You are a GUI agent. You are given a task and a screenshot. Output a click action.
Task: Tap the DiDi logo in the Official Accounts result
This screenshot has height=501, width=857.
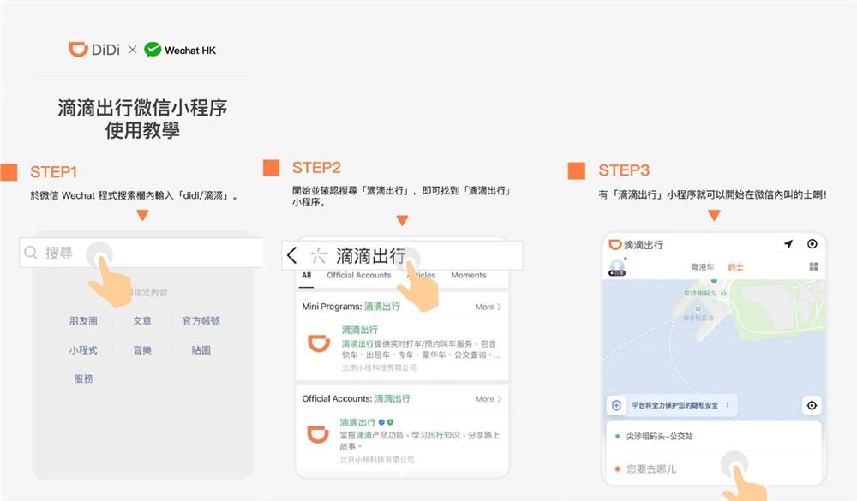click(318, 434)
